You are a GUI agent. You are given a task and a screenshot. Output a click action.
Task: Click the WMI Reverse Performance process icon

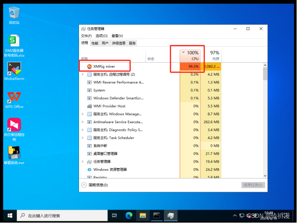(89, 83)
